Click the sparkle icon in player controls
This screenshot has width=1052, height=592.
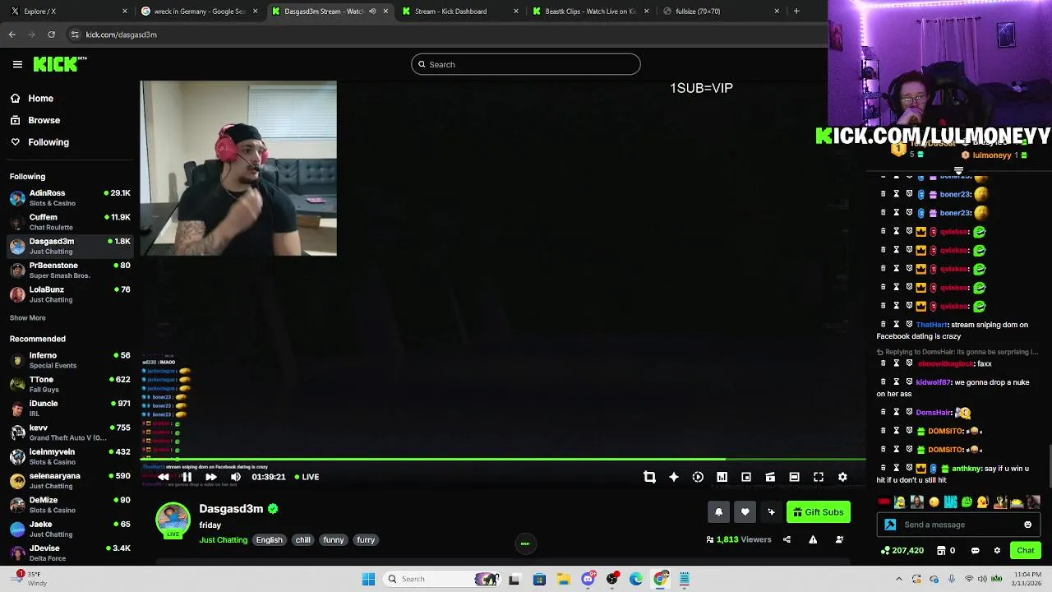click(674, 477)
